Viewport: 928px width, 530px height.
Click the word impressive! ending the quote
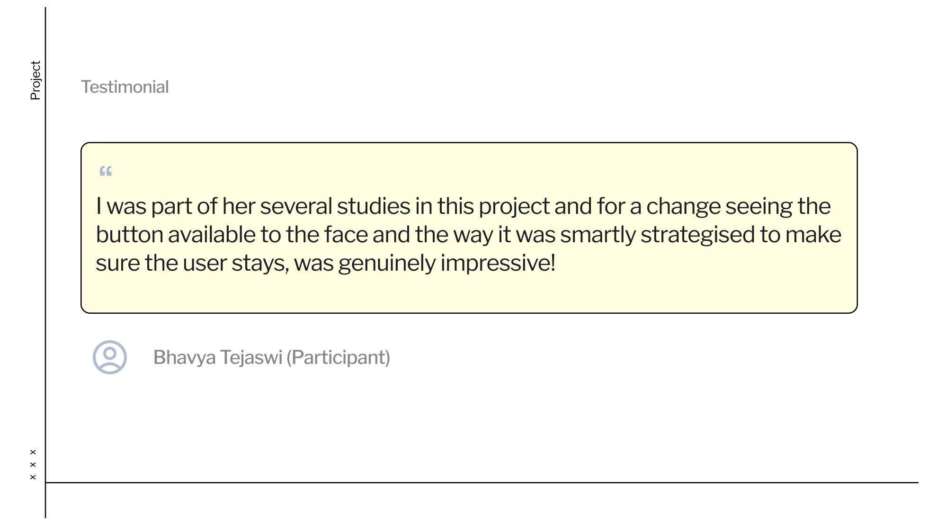(498, 263)
